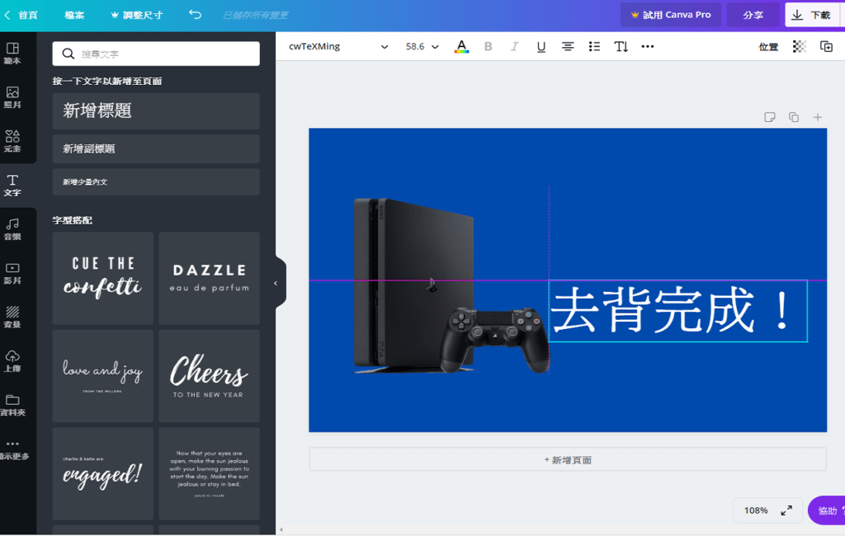
Task: Collapse the side panel with arrow handle
Action: 276,283
